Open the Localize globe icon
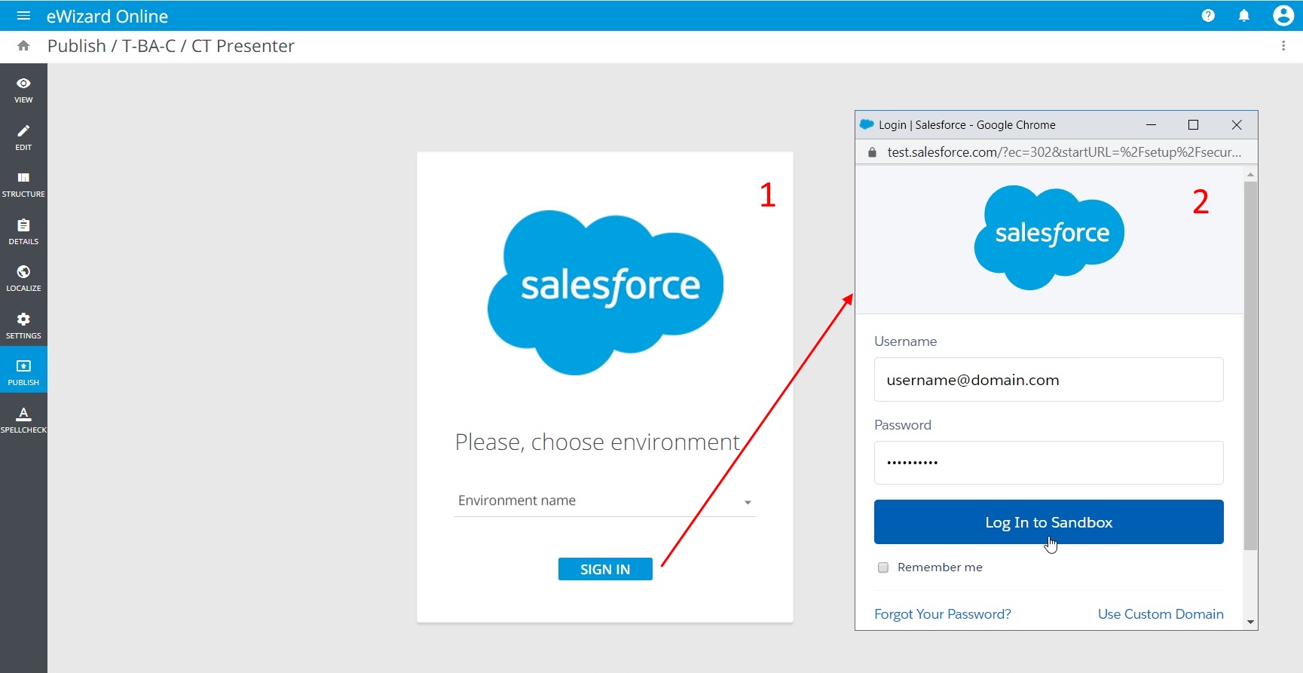Viewport: 1303px width, 673px height. pos(23,278)
